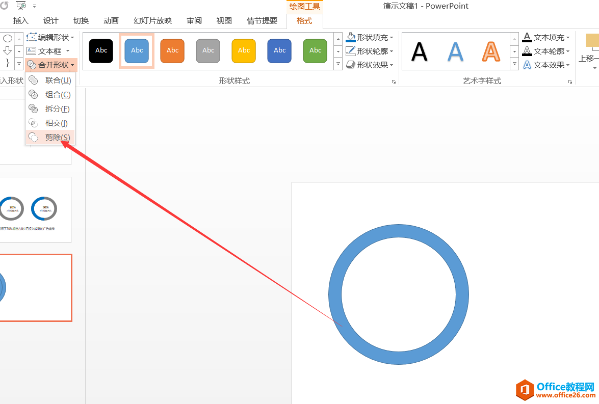Choose 相交(I) intersect from merge menu
This screenshot has width=599, height=404.
[x=50, y=123]
